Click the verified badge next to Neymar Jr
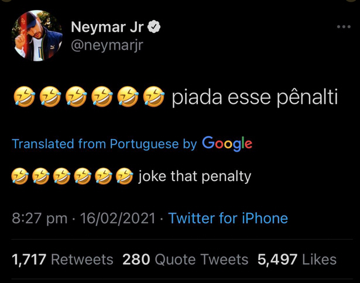360x283 pixels. coord(153,27)
